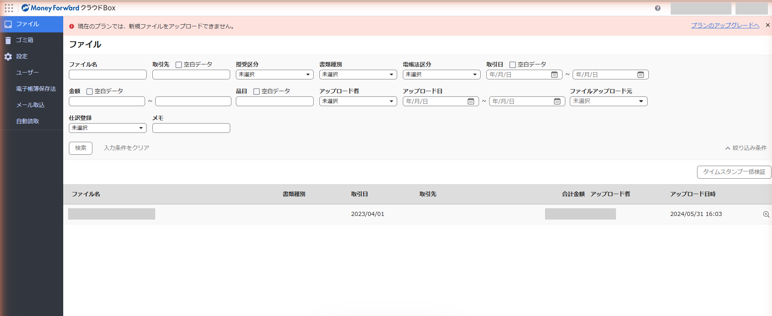
Task: Focus the 取引先 input field
Action: 191,75
